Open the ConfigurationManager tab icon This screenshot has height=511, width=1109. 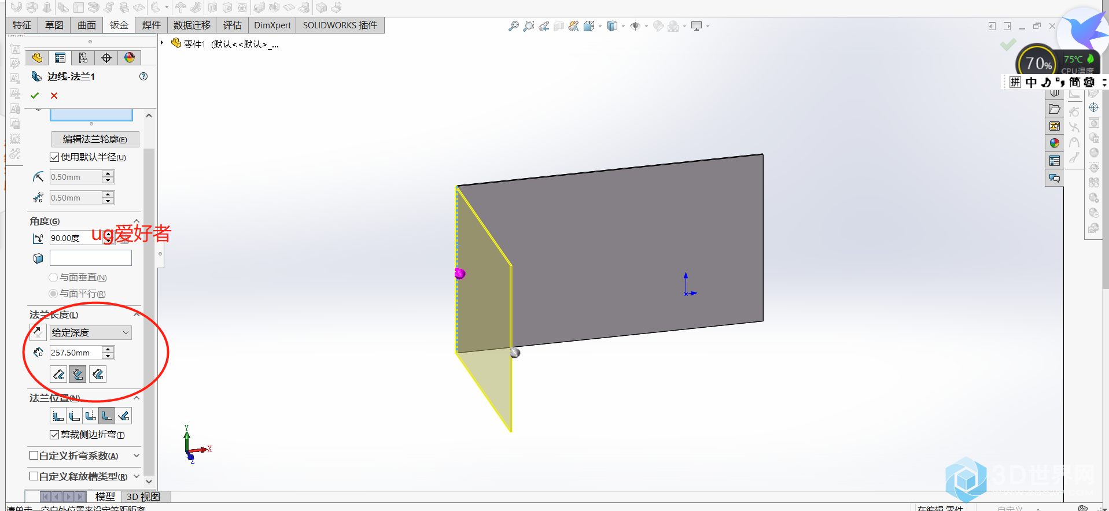tap(83, 58)
